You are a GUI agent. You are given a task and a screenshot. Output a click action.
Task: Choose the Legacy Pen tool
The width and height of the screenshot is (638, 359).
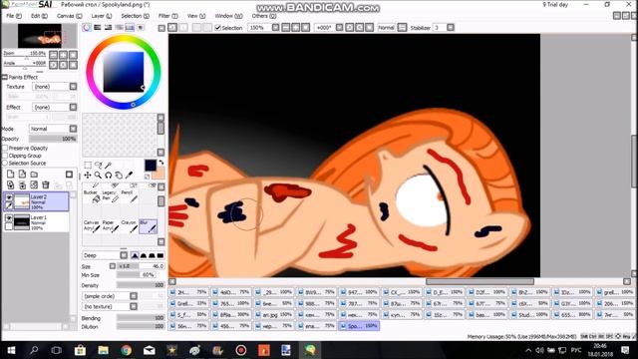pyautogui.click(x=110, y=195)
